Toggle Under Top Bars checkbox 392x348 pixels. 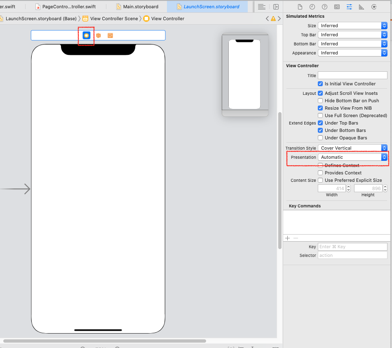(x=320, y=123)
